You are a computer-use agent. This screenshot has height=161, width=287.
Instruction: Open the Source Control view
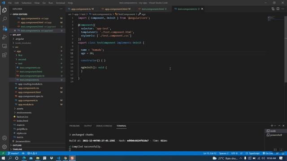pyautogui.click(x=4, y=28)
